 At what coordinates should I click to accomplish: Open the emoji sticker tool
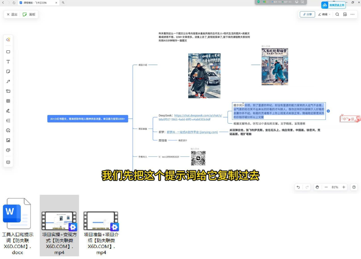pyautogui.click(x=8, y=130)
